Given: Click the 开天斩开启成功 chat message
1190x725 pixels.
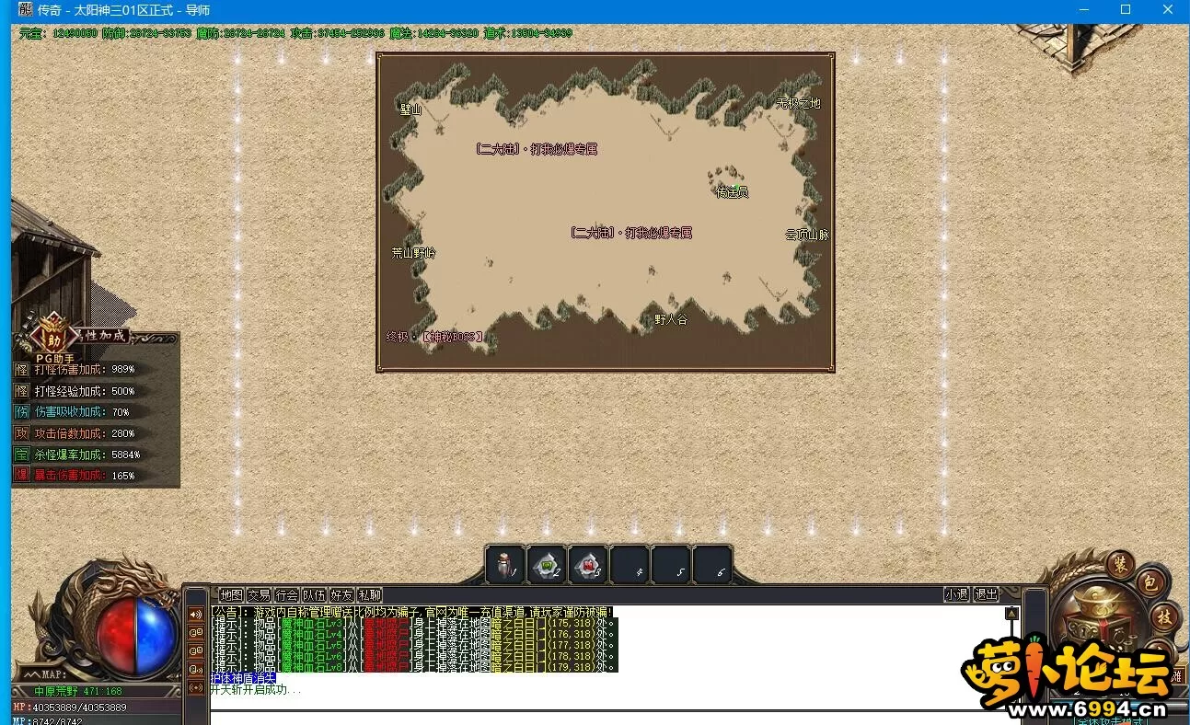Looking at the screenshot, I should click(255, 689).
